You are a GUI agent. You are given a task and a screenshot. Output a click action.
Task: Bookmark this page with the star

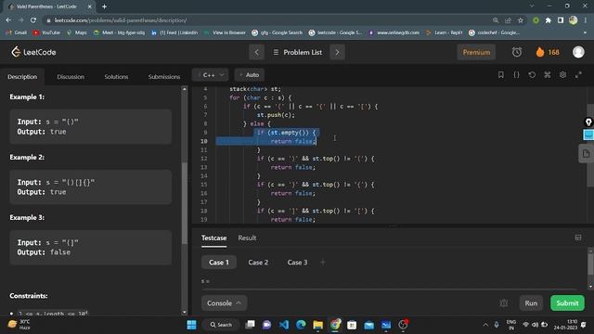[521, 20]
